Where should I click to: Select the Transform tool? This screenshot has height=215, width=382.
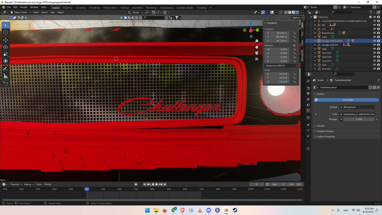click(5, 61)
